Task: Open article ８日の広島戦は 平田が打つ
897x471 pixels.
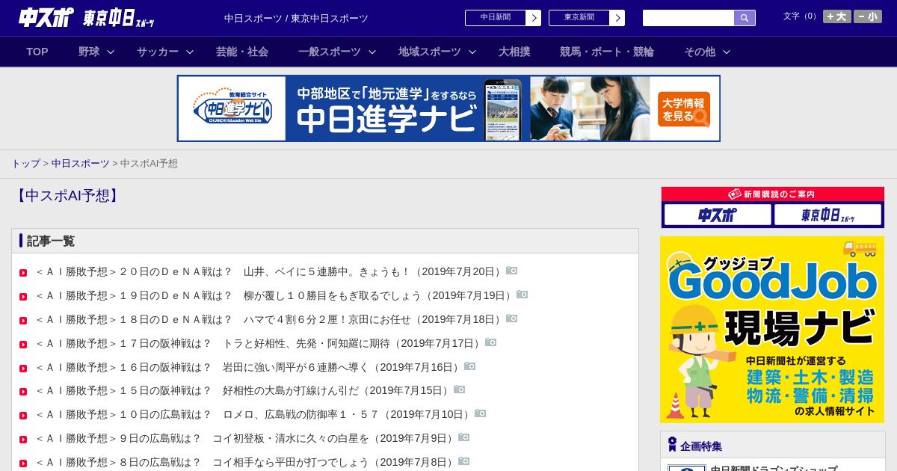Action: [246, 462]
